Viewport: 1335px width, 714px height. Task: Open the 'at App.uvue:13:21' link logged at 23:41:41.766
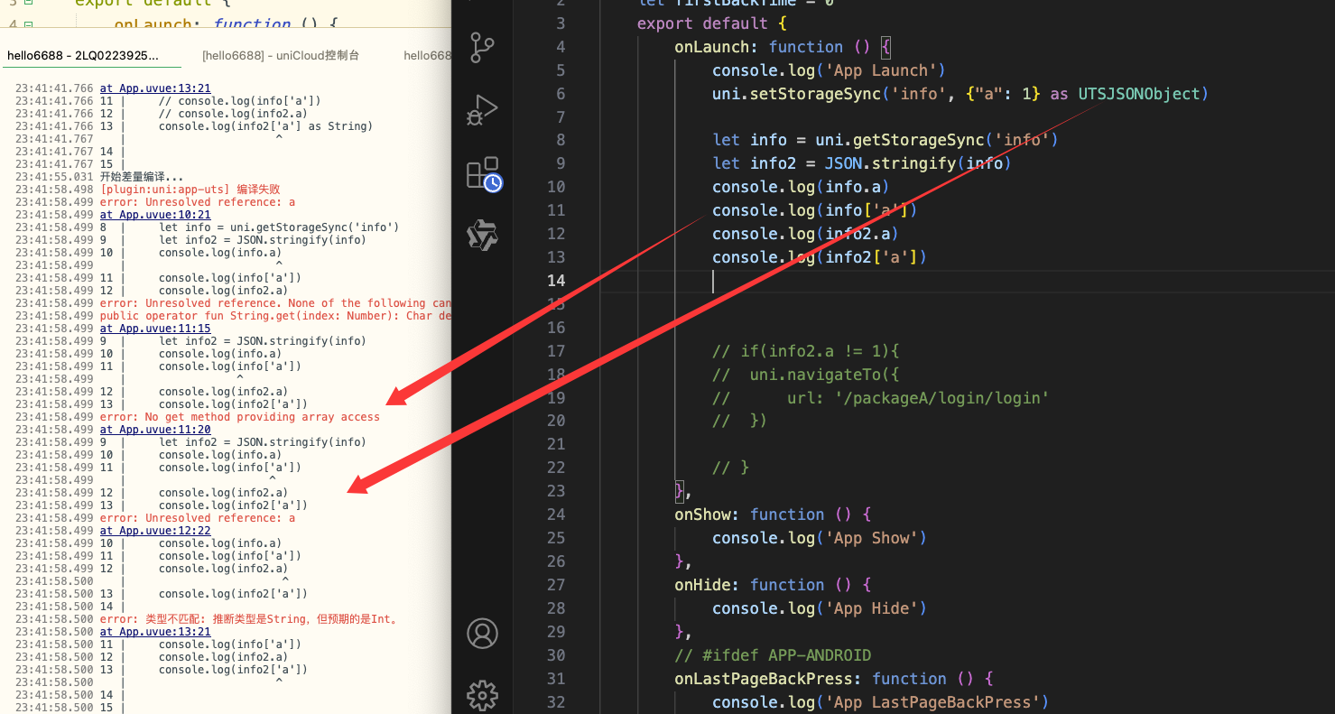coord(155,88)
